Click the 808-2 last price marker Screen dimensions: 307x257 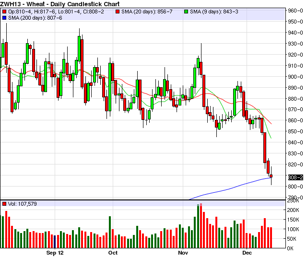click(295, 177)
